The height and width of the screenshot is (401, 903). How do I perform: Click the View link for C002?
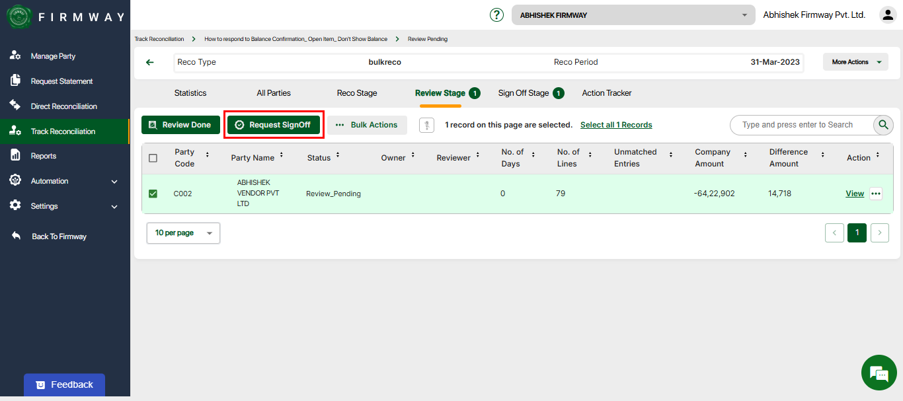[855, 194]
